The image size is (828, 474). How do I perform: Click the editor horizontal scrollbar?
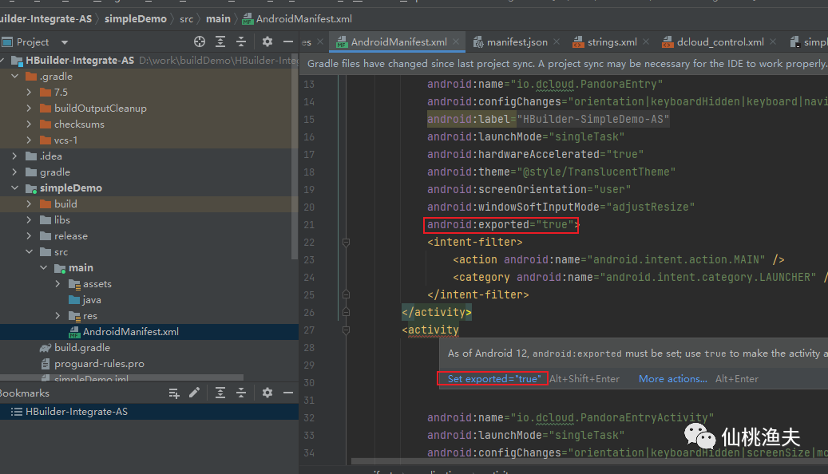[588, 461]
